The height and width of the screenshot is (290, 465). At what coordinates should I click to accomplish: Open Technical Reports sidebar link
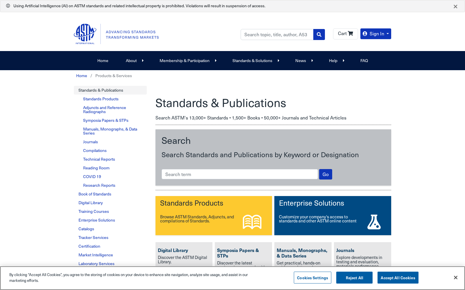tap(99, 159)
